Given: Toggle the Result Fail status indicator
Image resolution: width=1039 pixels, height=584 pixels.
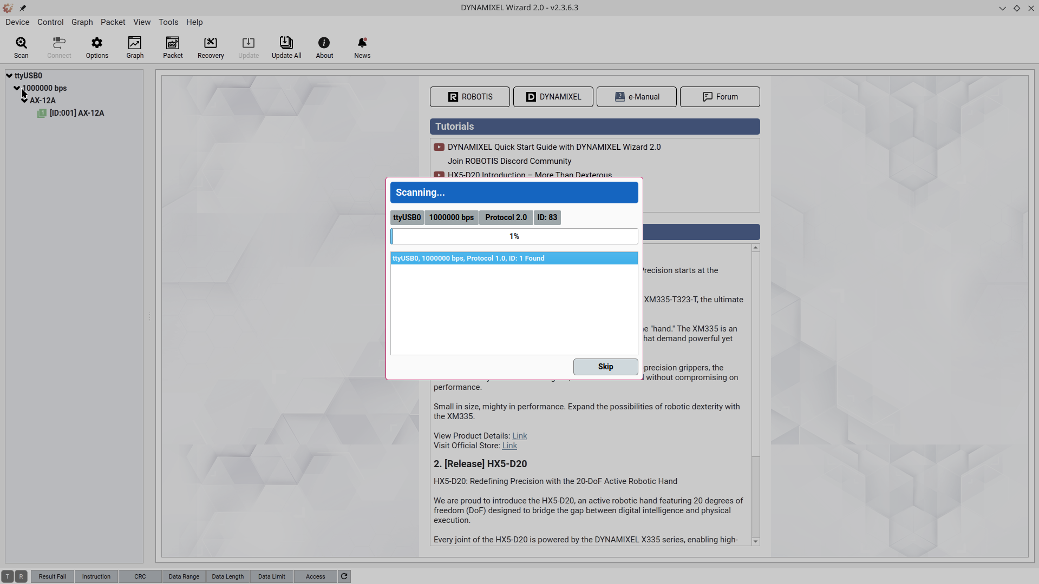Looking at the screenshot, I should tap(53, 576).
